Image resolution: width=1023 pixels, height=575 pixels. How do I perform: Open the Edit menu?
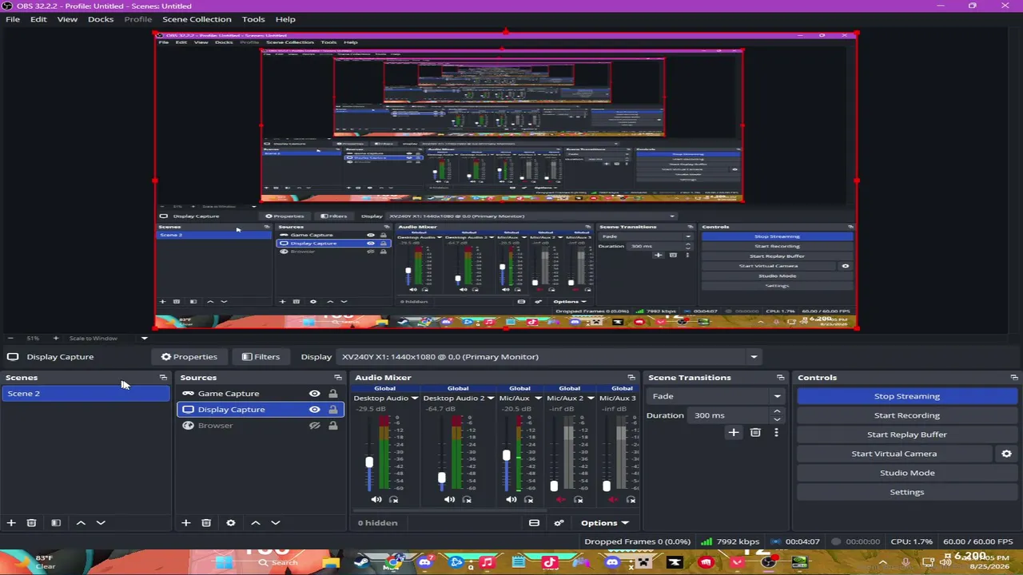click(x=38, y=19)
